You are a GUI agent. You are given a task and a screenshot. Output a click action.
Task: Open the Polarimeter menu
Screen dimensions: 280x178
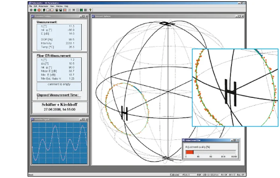click(x=44, y=6)
